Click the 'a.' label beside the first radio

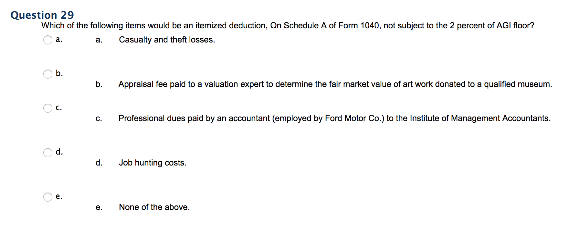pyautogui.click(x=59, y=39)
